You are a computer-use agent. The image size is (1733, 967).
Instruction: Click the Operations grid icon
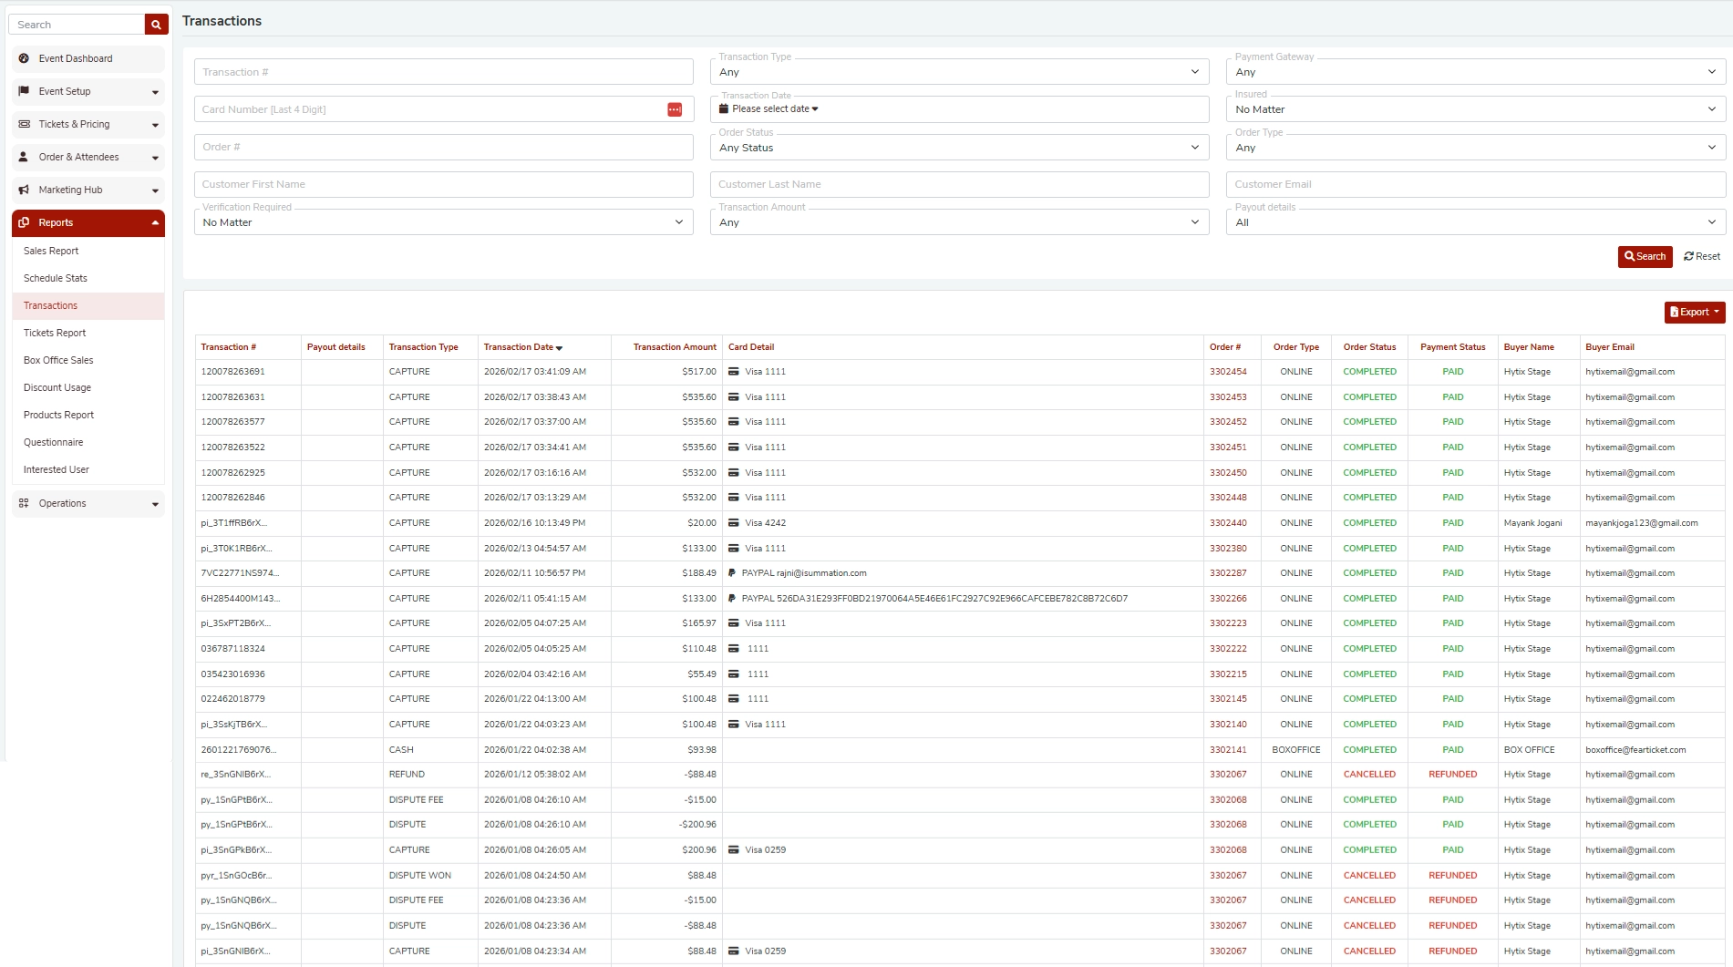tap(24, 503)
